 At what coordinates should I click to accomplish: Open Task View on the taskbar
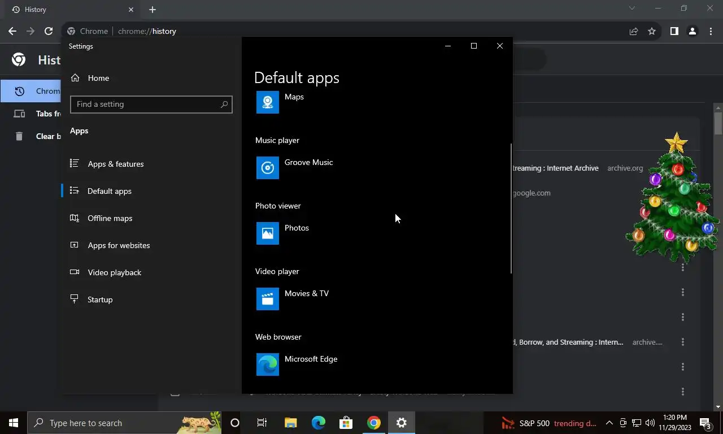pyautogui.click(x=262, y=423)
